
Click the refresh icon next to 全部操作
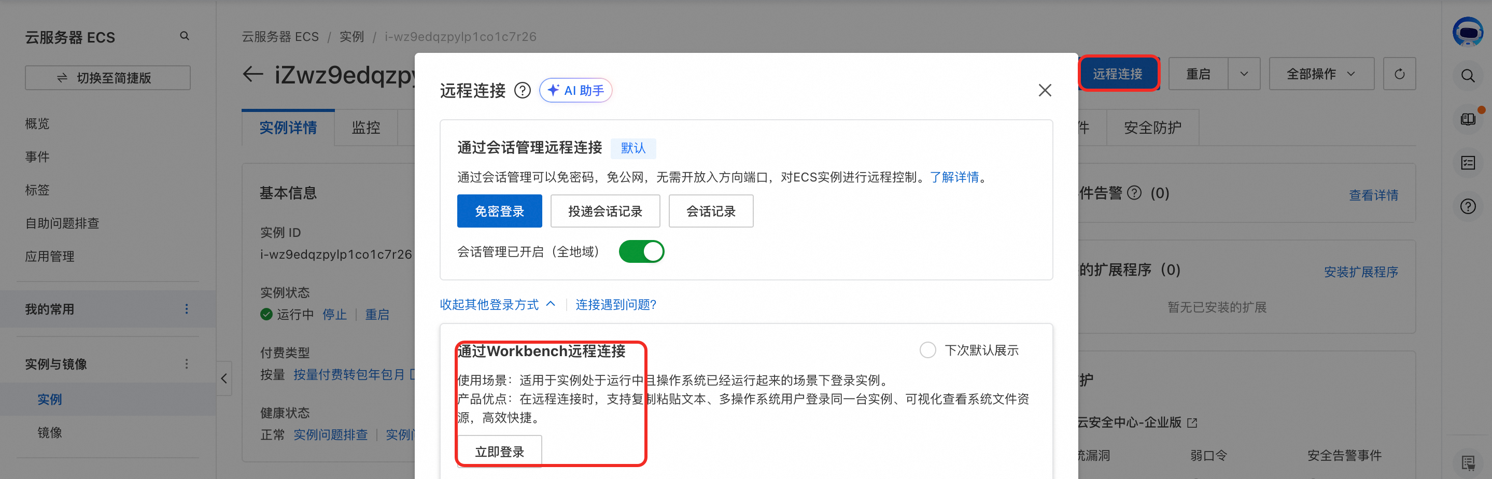pos(1400,74)
